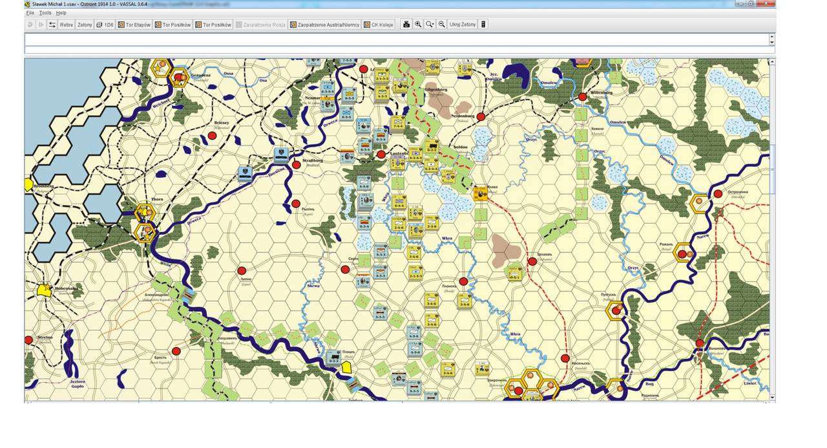Click the step forward through log icon

pyautogui.click(x=41, y=25)
